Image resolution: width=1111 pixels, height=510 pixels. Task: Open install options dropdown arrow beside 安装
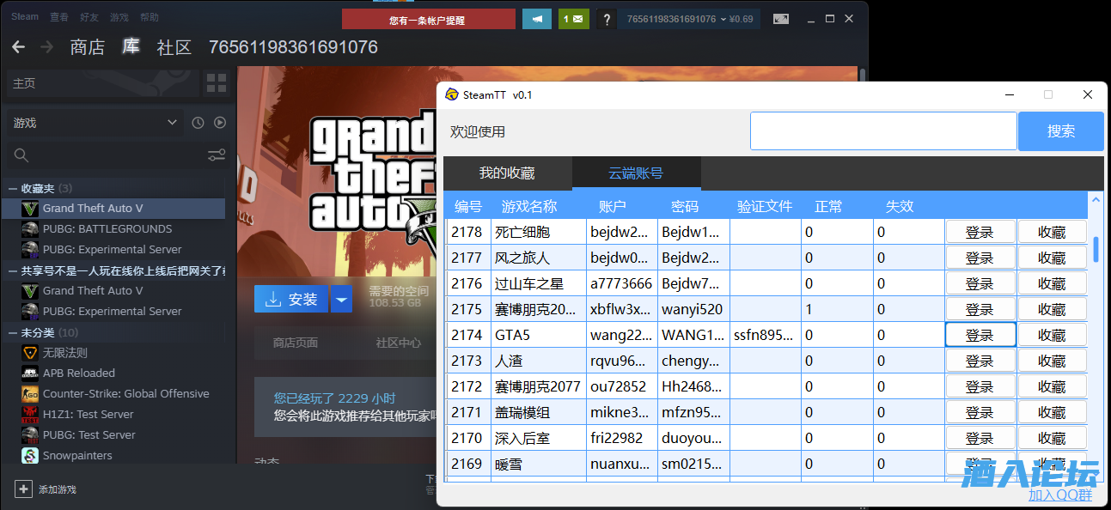coord(342,299)
